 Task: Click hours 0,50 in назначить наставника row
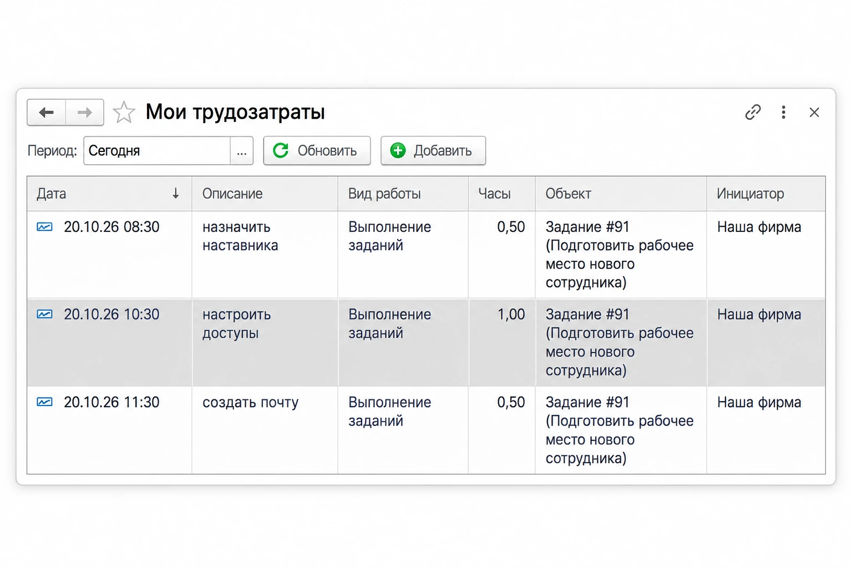(511, 227)
